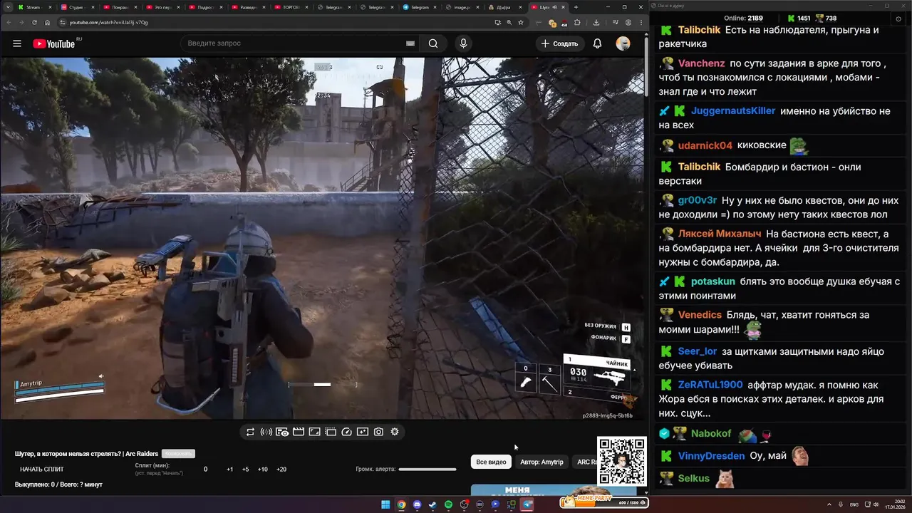Select the 'Все видео' filter chip

coord(491,462)
